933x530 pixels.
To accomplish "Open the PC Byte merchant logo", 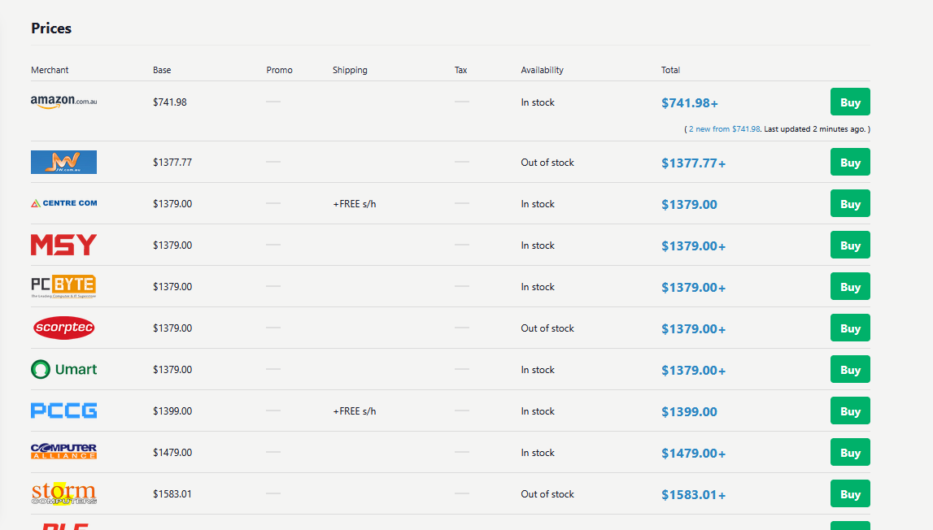I will click(x=63, y=286).
